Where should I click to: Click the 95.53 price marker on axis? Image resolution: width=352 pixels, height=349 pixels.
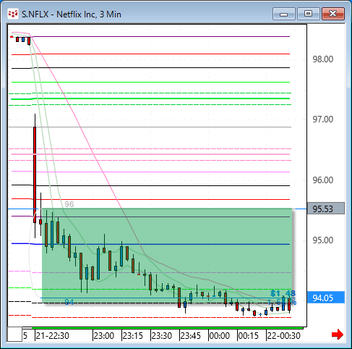click(x=326, y=209)
